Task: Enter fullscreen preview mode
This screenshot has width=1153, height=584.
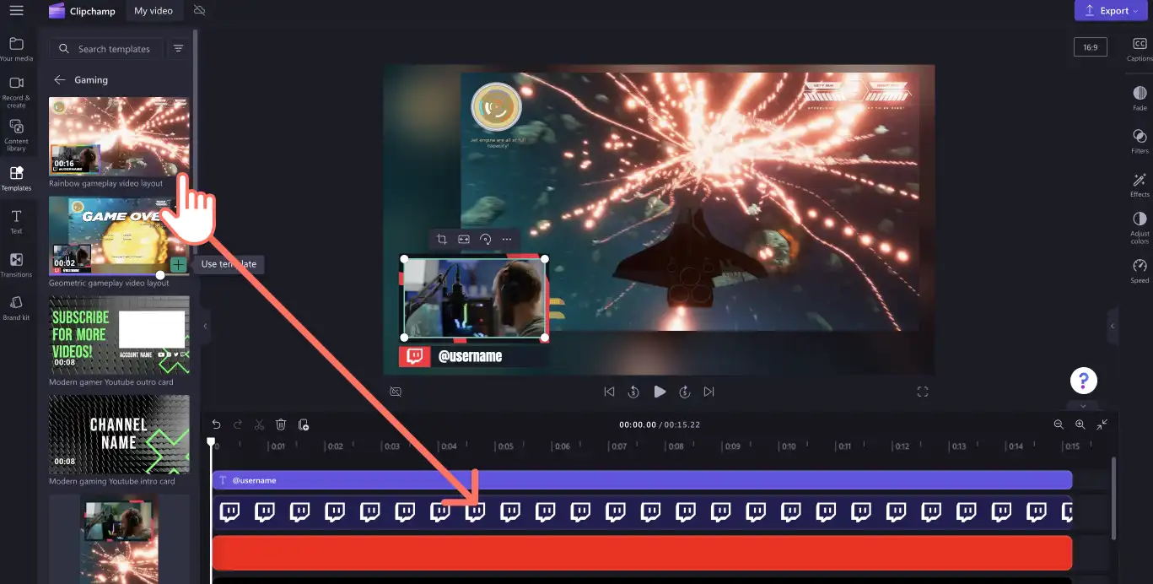Action: 923,392
